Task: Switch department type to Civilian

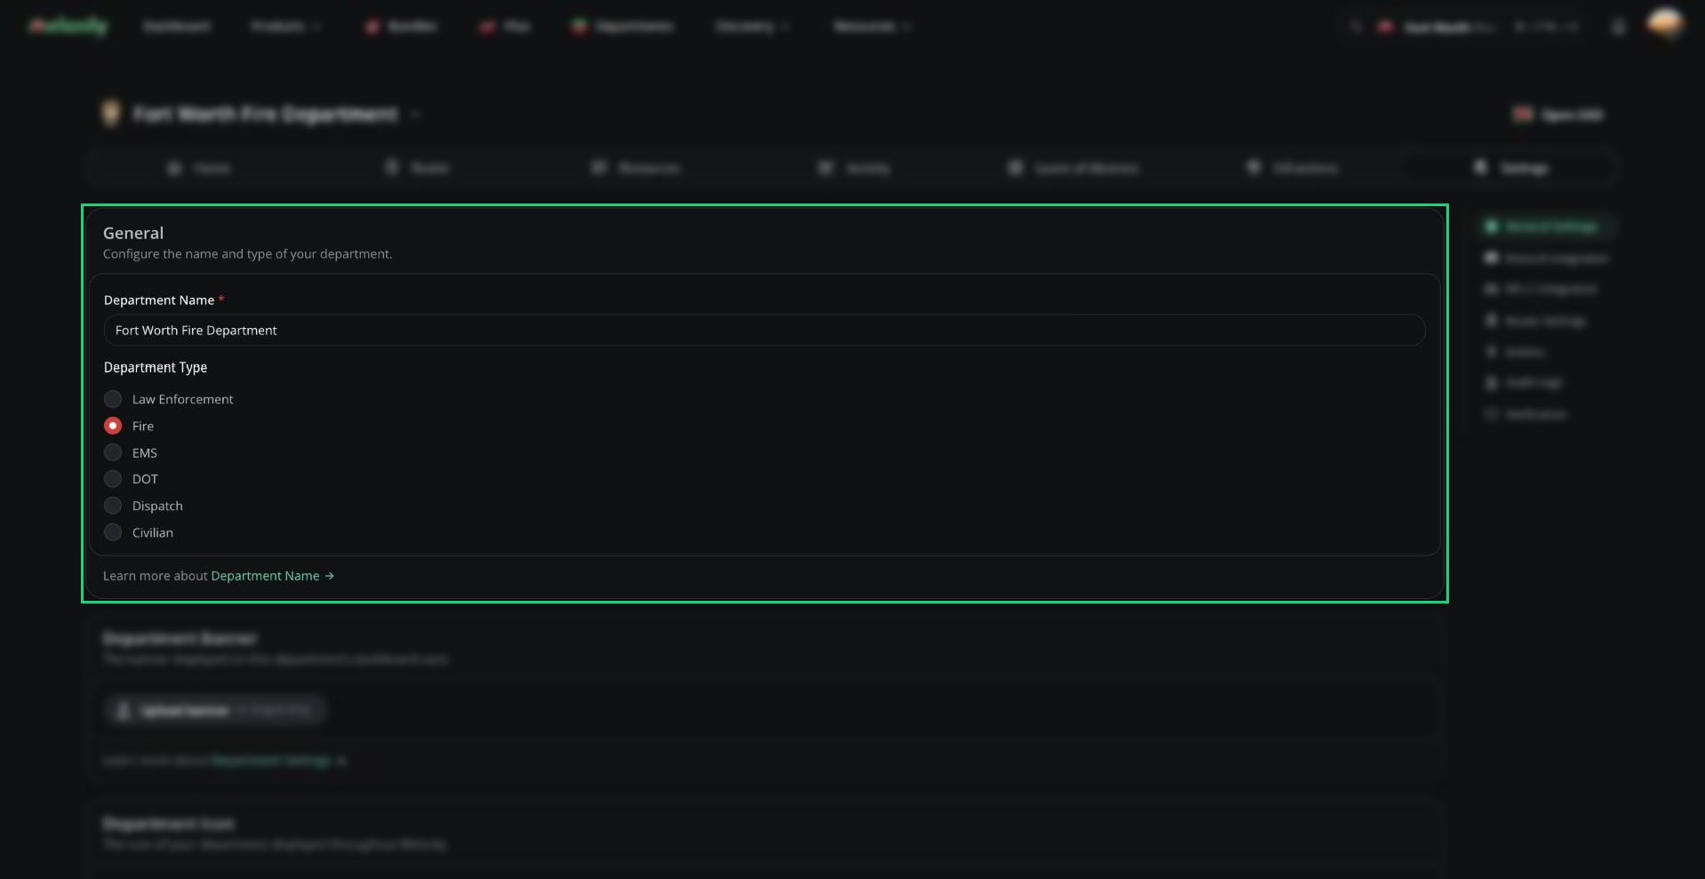Action: click(x=113, y=532)
